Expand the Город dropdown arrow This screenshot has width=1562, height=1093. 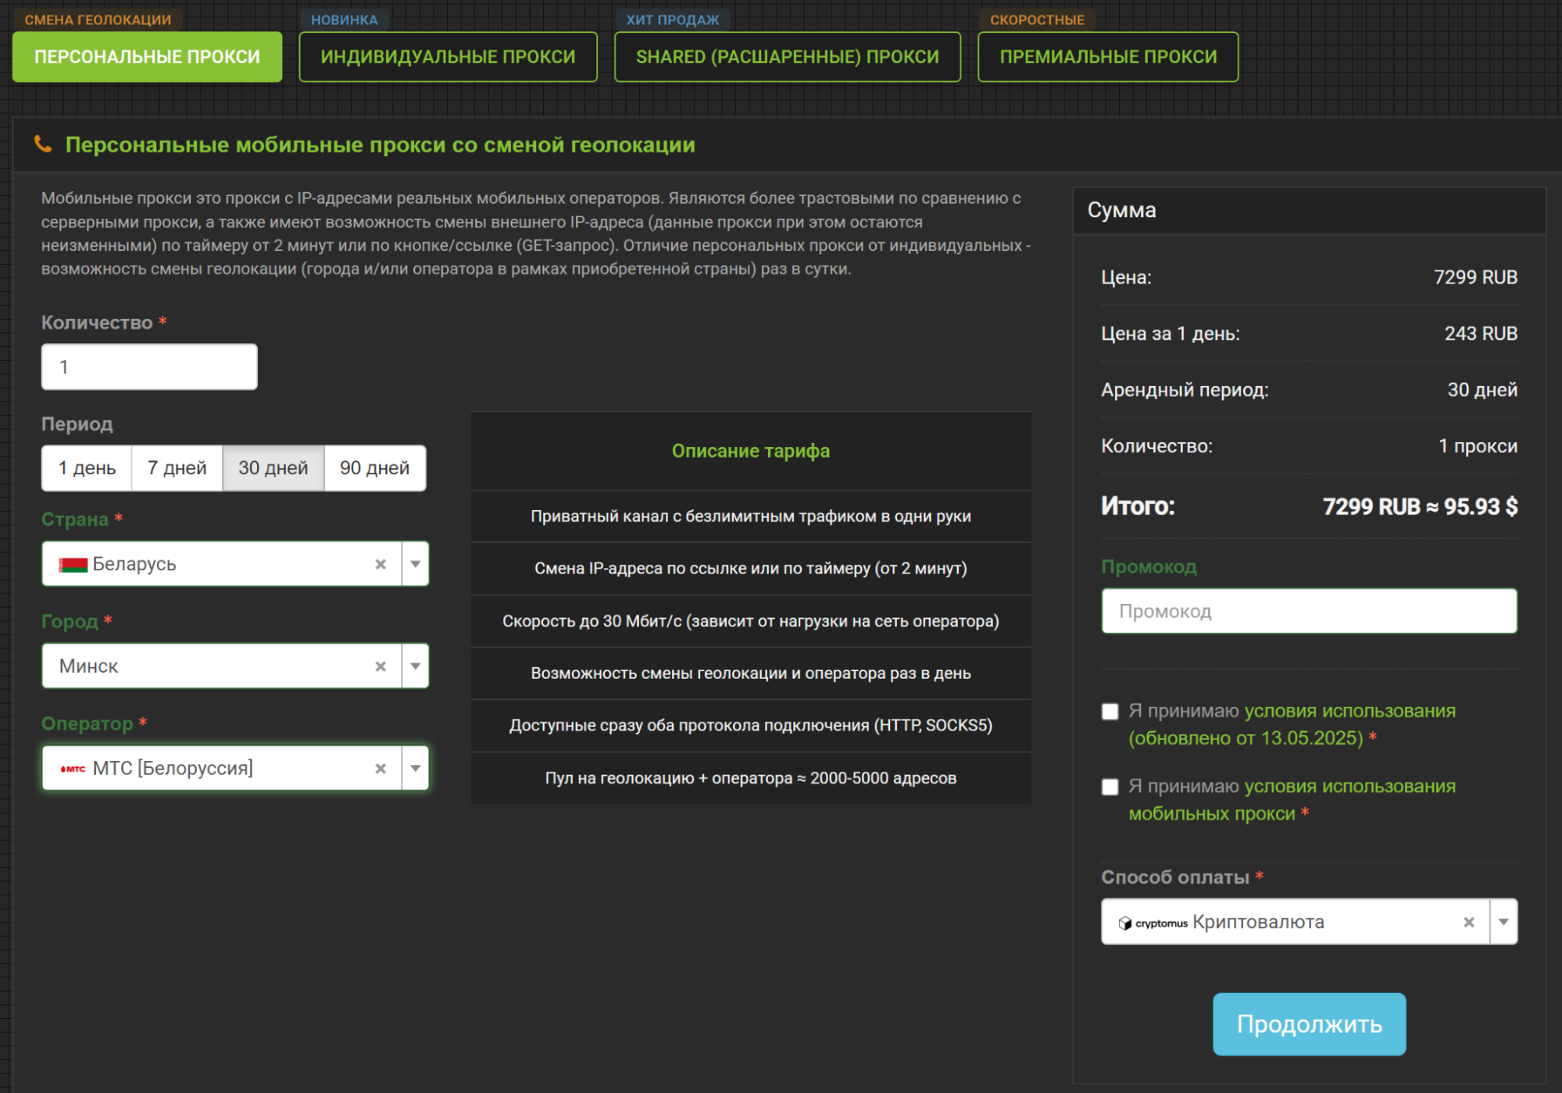pyautogui.click(x=415, y=666)
